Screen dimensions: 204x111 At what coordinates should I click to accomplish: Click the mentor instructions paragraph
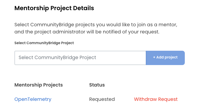96,28
